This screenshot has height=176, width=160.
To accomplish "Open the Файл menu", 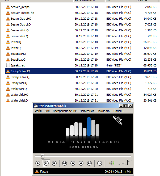I will pyautogui.click(x=38, y=111).
